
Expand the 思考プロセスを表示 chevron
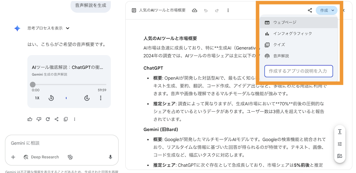[68, 28]
